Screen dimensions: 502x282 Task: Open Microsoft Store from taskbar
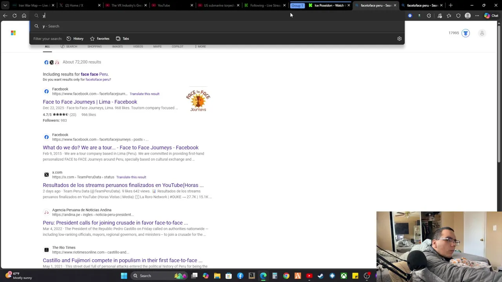click(229, 276)
